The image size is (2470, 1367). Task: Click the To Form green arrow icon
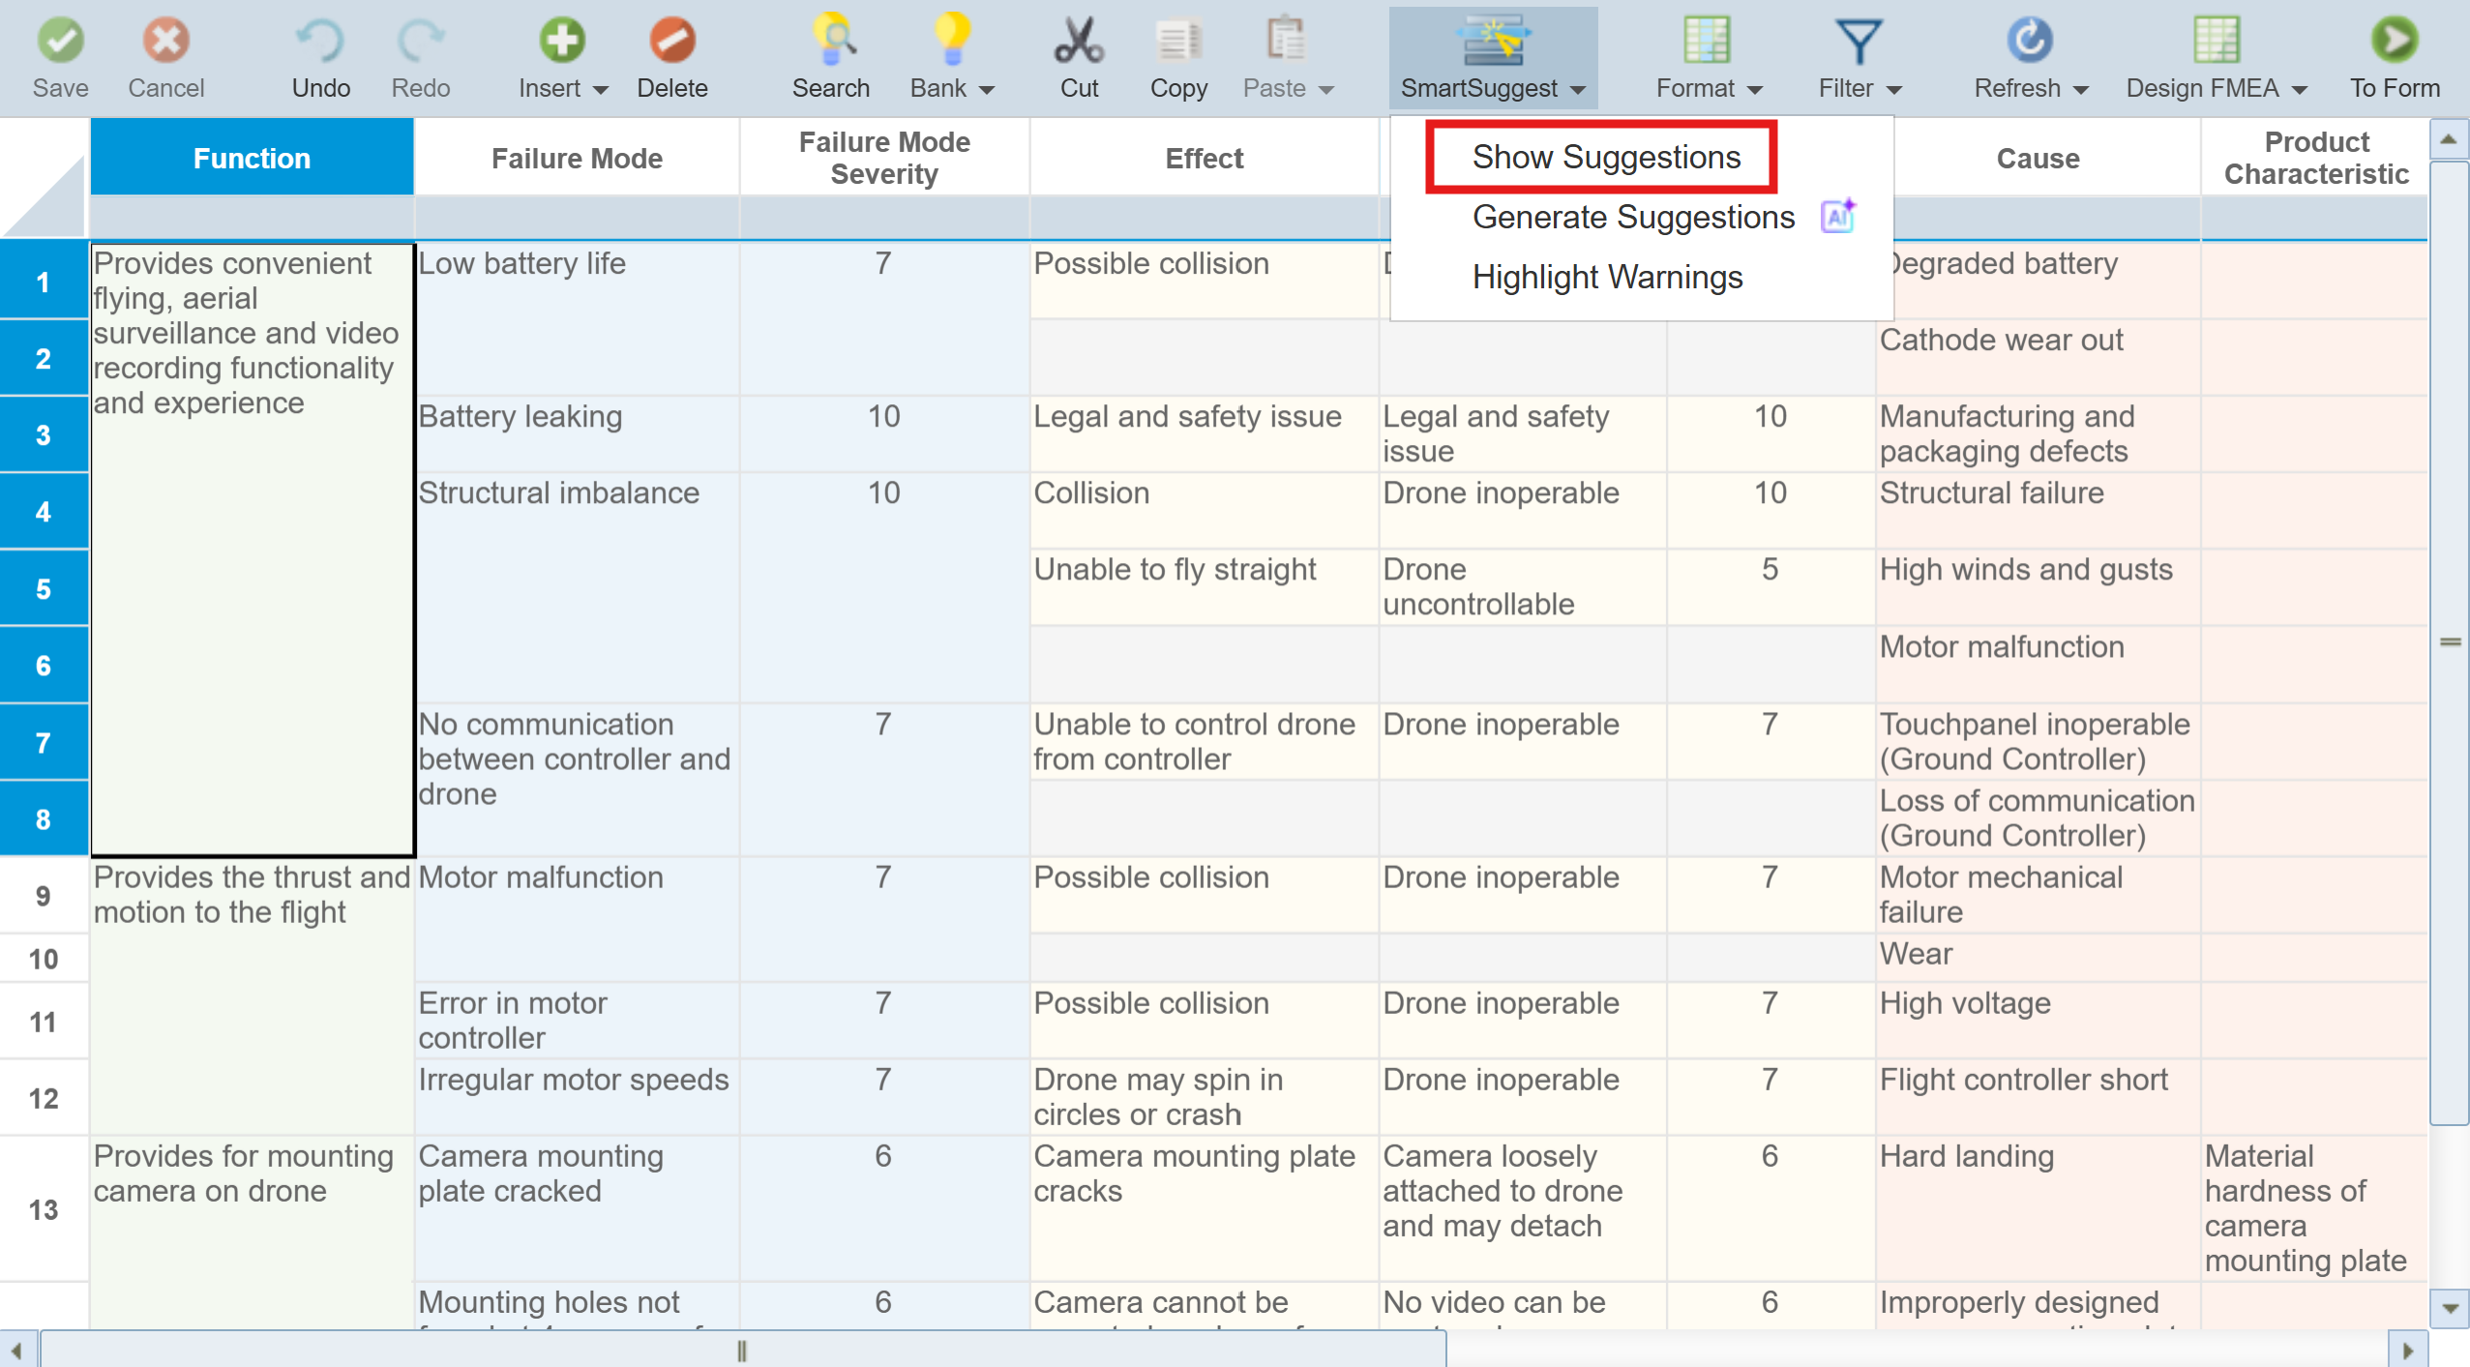point(2395,41)
